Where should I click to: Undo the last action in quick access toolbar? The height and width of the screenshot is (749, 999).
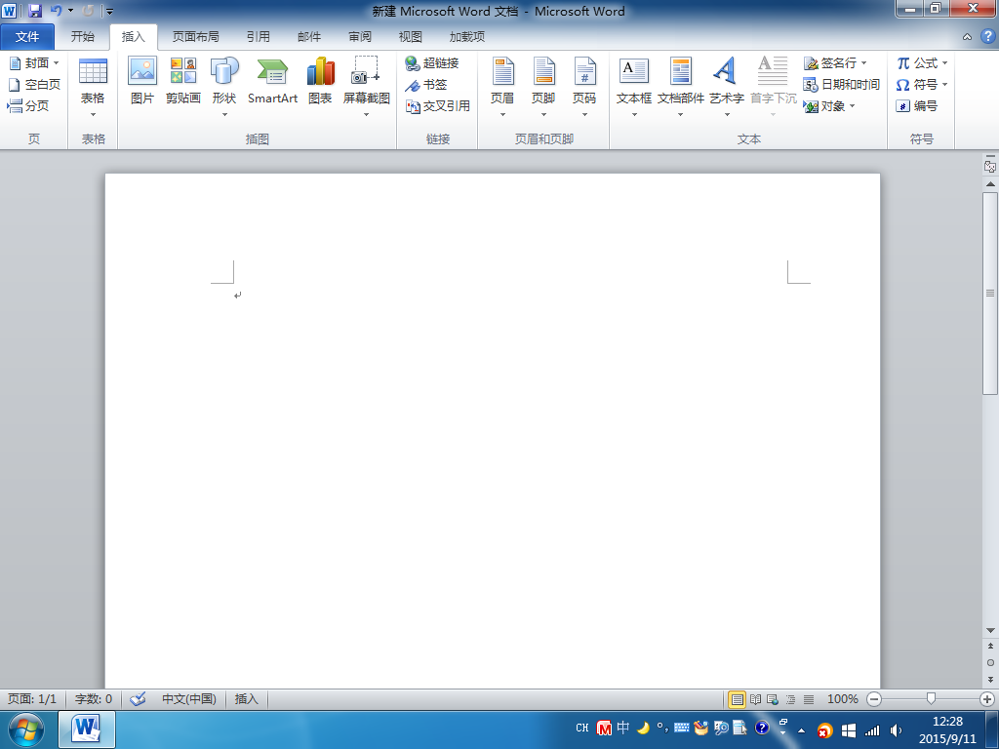pyautogui.click(x=56, y=10)
